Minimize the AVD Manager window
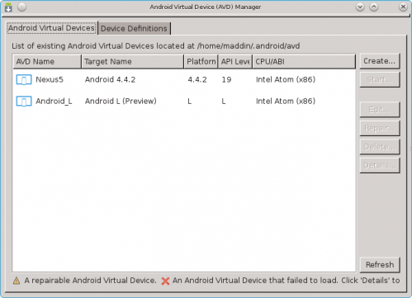Viewport: 412px width, 298px height. coord(360,7)
